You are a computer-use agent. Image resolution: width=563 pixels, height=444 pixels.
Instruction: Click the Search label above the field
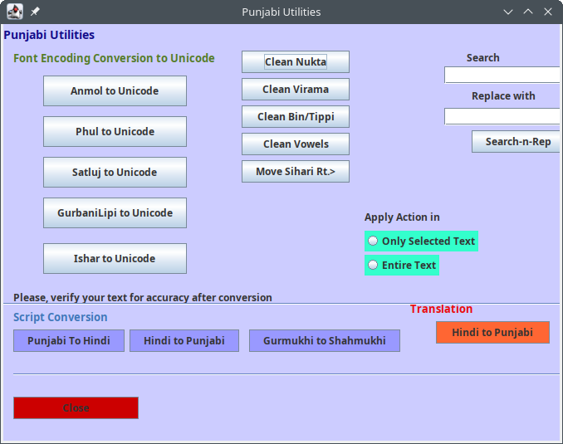[x=483, y=58]
